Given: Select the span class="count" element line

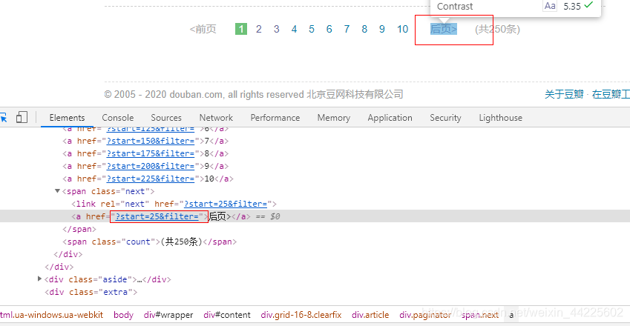Looking at the screenshot, I should pos(149,242).
